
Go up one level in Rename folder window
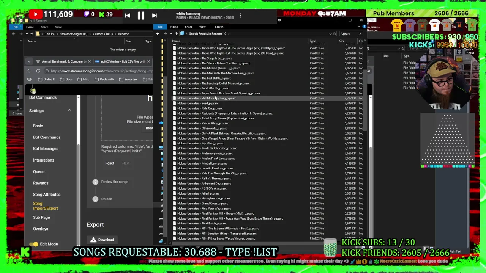tap(32, 34)
